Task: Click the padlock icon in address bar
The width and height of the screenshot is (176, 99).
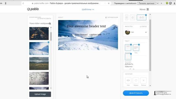Action: point(32,3)
